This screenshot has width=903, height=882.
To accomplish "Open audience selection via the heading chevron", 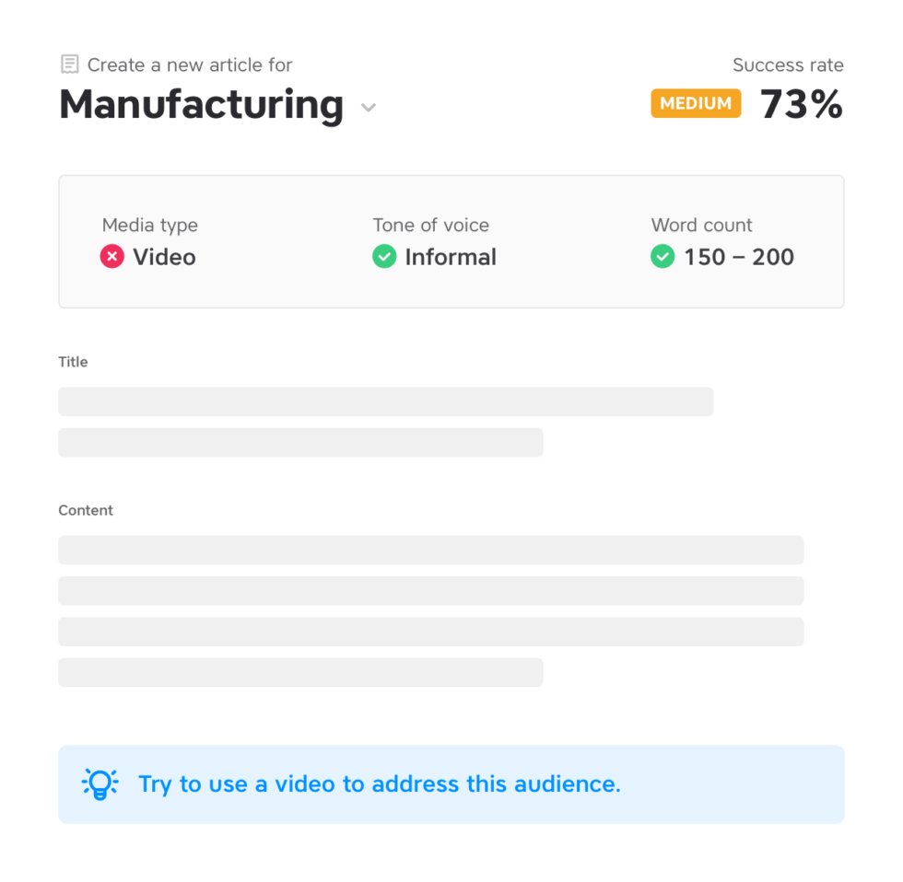I will [x=368, y=108].
